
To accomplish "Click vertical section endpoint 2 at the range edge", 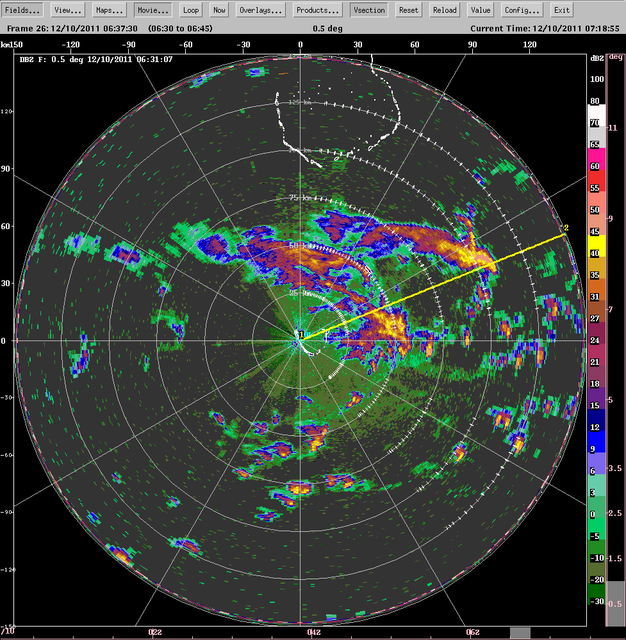I will coord(566,228).
